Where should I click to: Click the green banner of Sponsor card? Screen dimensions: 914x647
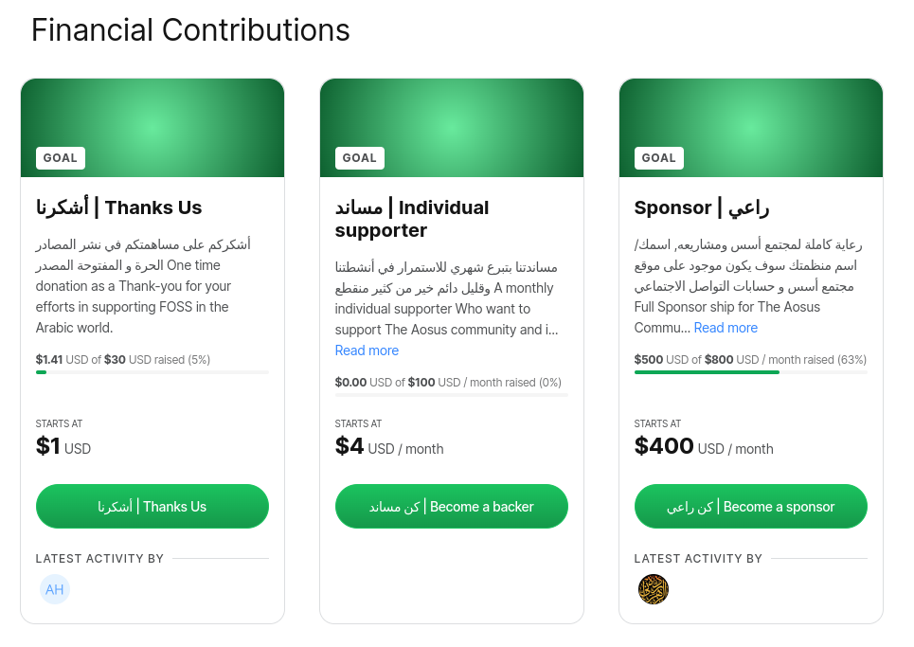[x=751, y=128]
